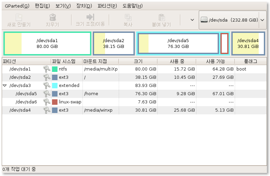Open the 파티션(P) menu
Viewport: 270px width, 176px height.
pyautogui.click(x=107, y=6)
